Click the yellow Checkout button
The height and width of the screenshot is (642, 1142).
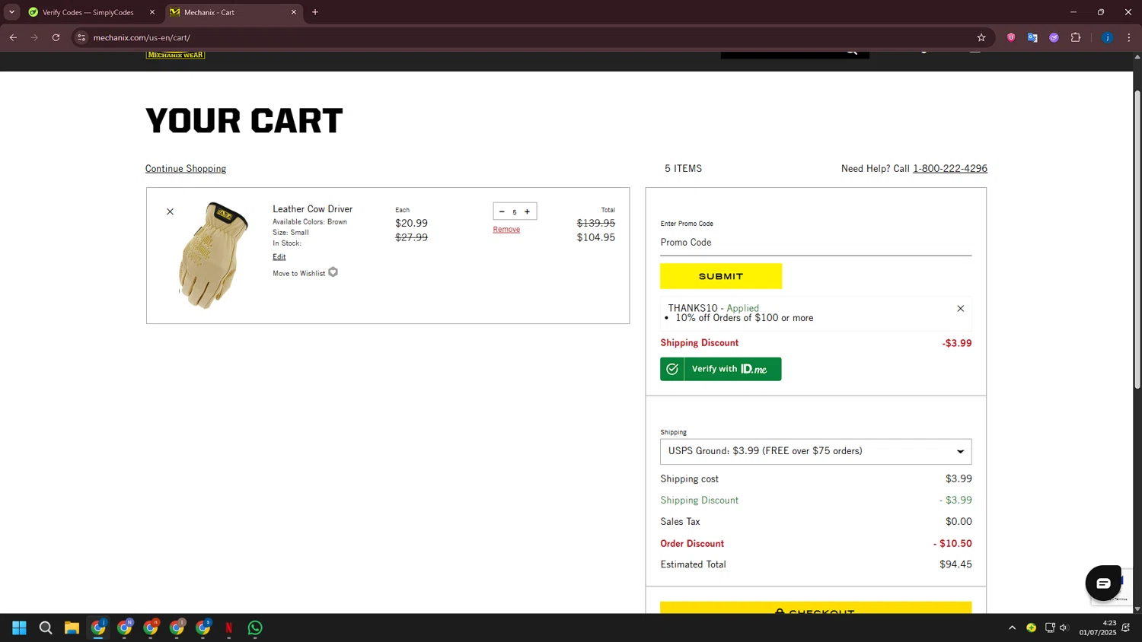pyautogui.click(x=815, y=608)
